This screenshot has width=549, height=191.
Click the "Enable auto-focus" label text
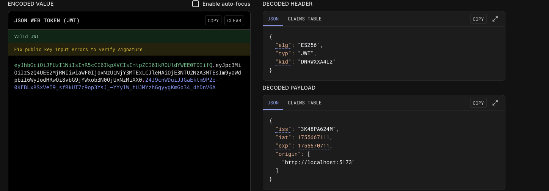(x=226, y=4)
